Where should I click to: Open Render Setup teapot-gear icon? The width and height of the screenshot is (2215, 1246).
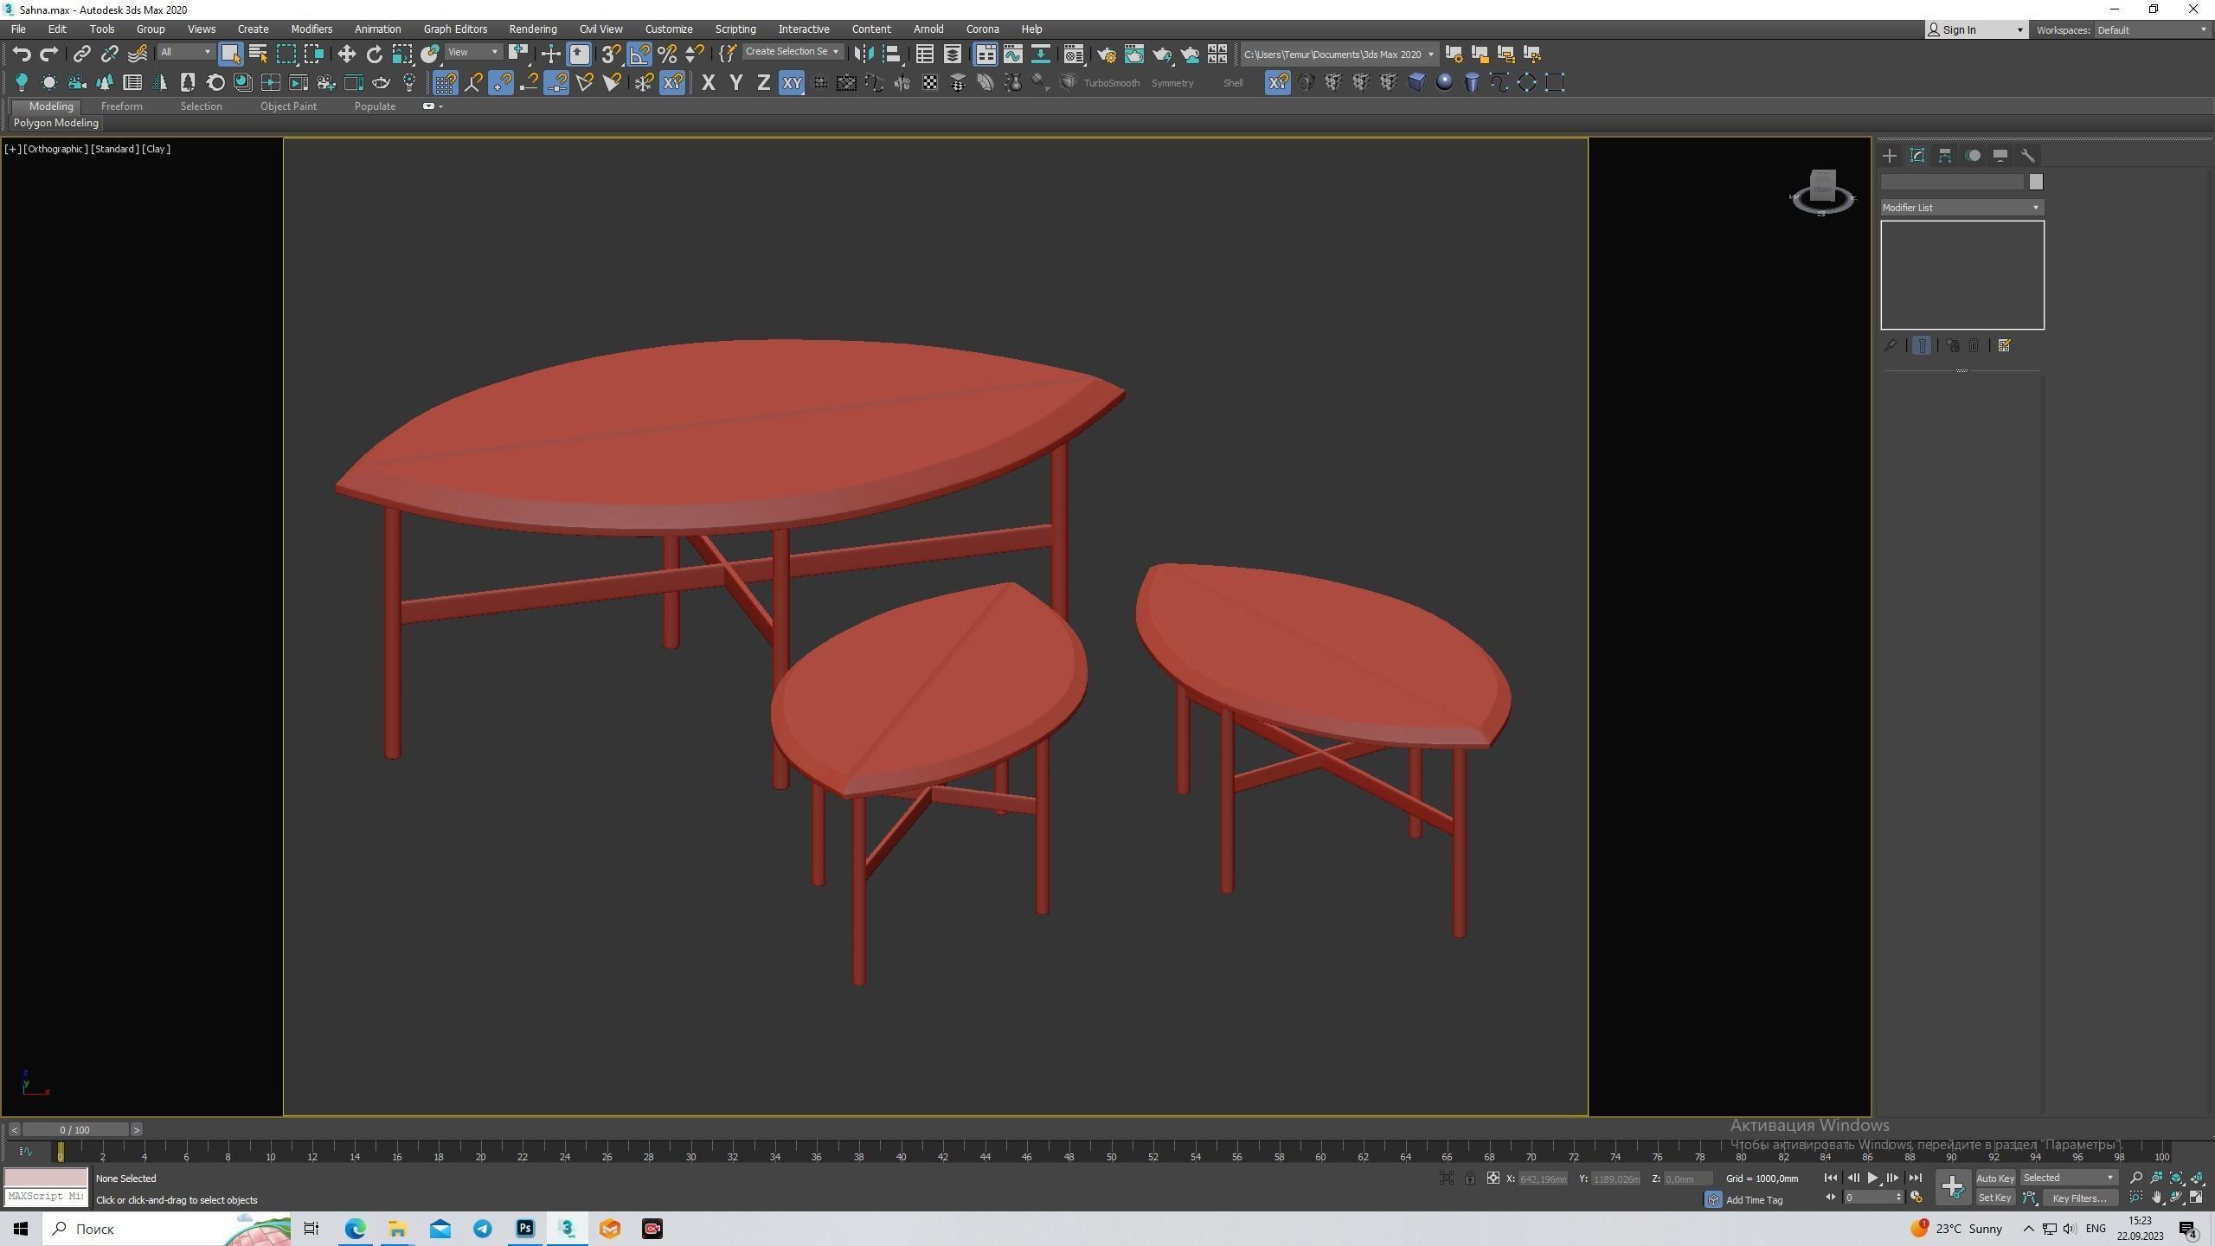1107,54
